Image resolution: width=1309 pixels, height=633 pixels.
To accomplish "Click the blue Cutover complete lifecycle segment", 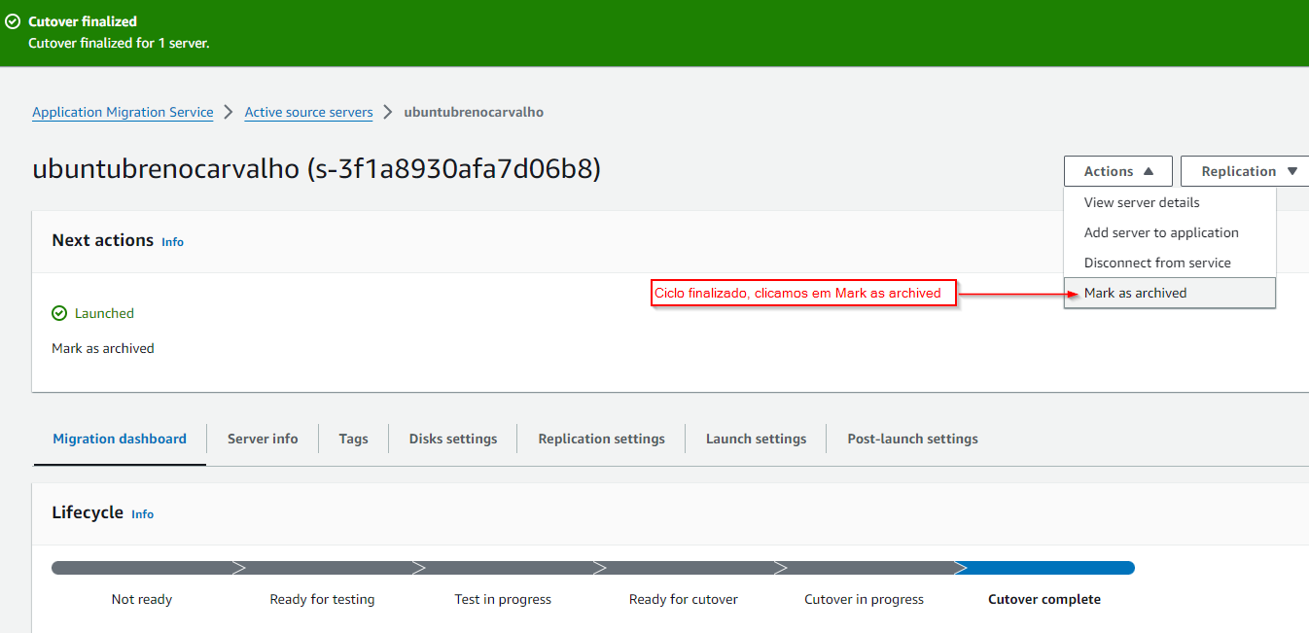I will pyautogui.click(x=1045, y=568).
